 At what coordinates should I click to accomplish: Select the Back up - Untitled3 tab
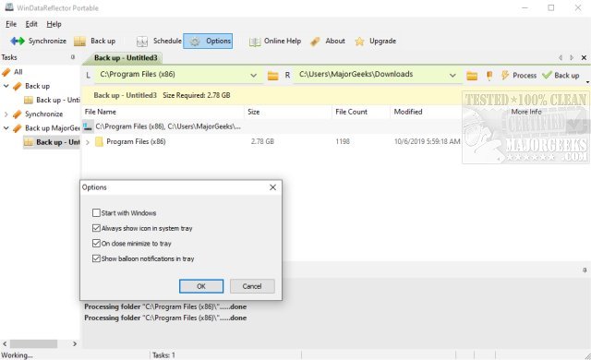point(126,57)
